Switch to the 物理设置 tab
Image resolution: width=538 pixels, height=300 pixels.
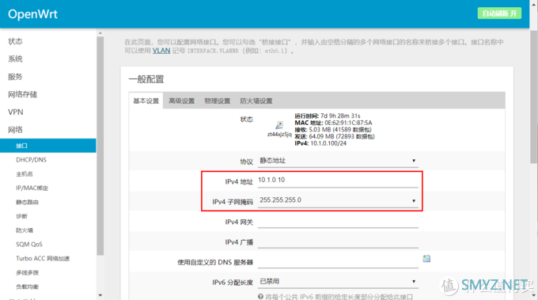pos(218,101)
